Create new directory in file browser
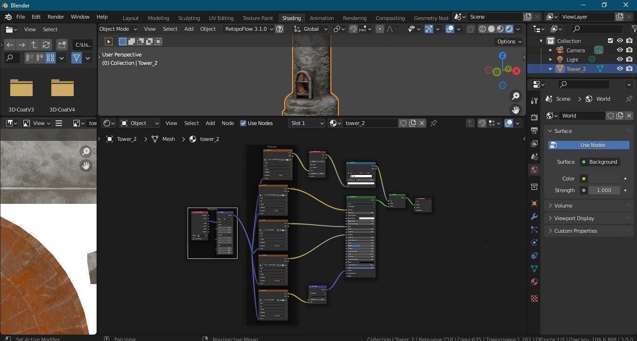Screen dimensions: 637x341 point(62,45)
